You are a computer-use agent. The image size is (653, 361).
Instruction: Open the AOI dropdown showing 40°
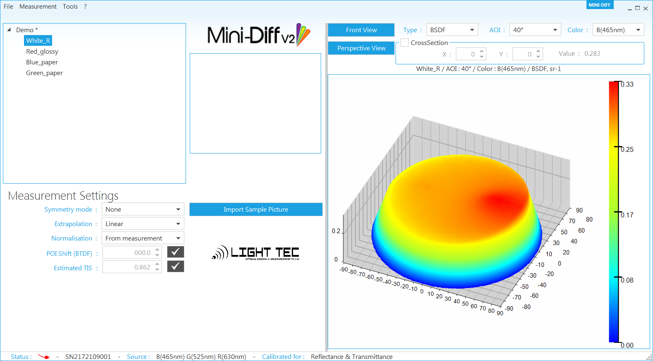[x=535, y=30]
